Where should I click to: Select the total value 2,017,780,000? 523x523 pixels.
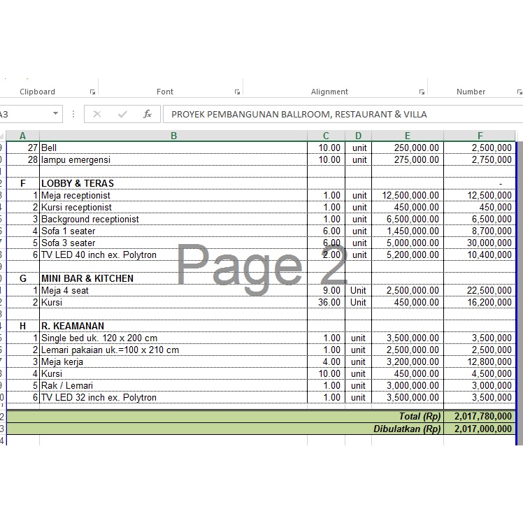(480, 417)
